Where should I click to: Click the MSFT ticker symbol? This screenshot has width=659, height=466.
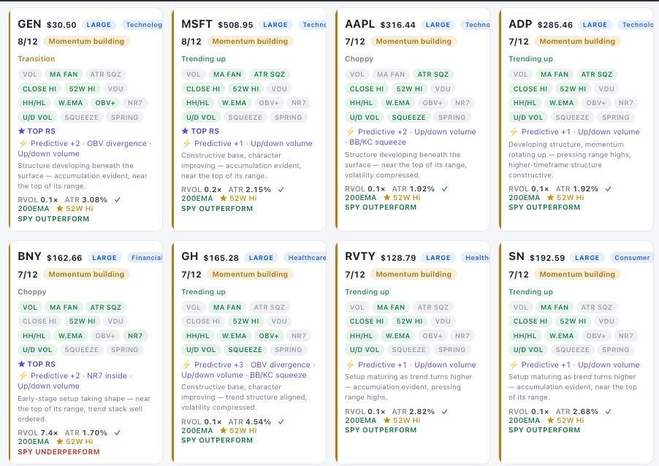(197, 24)
